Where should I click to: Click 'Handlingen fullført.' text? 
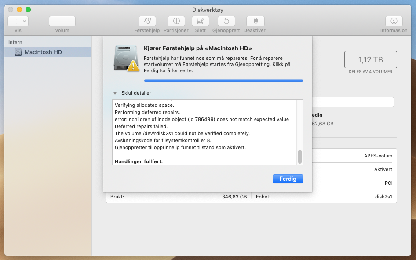(x=139, y=161)
